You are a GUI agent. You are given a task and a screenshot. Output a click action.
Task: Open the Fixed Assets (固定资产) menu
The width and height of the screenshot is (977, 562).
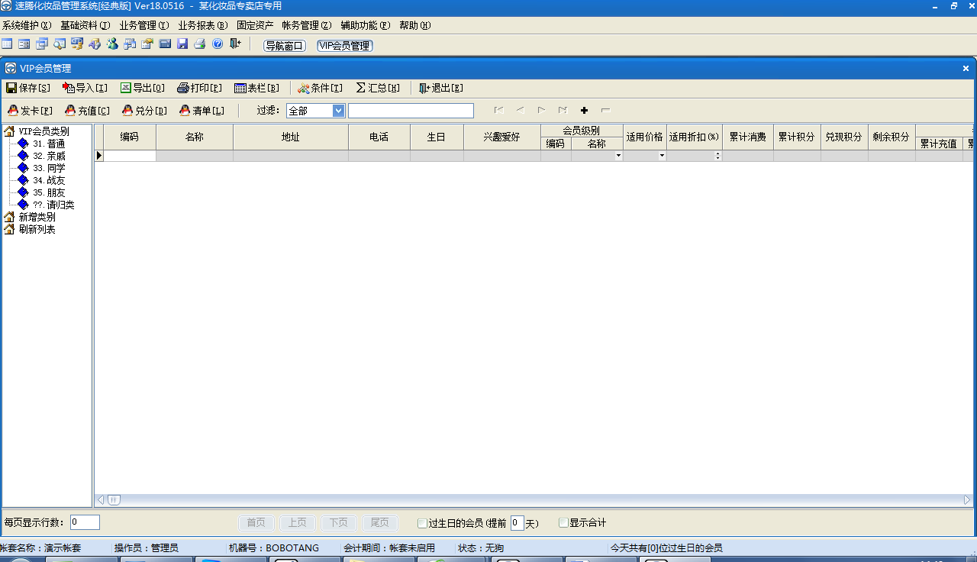pos(255,25)
